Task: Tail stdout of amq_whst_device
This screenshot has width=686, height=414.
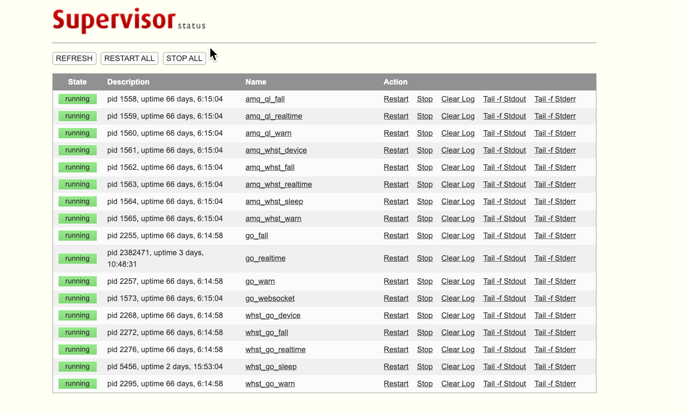Action: tap(504, 150)
